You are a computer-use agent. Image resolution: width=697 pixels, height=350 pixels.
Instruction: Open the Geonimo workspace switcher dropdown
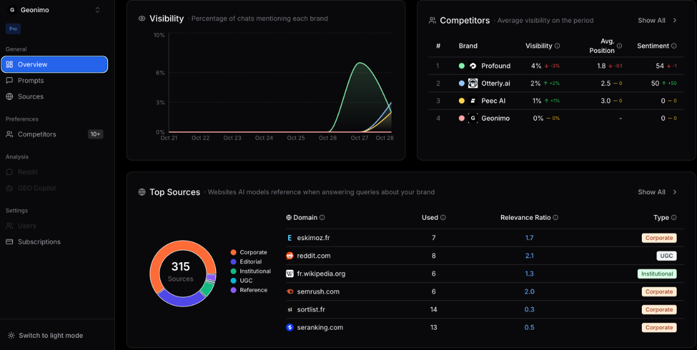(97, 10)
